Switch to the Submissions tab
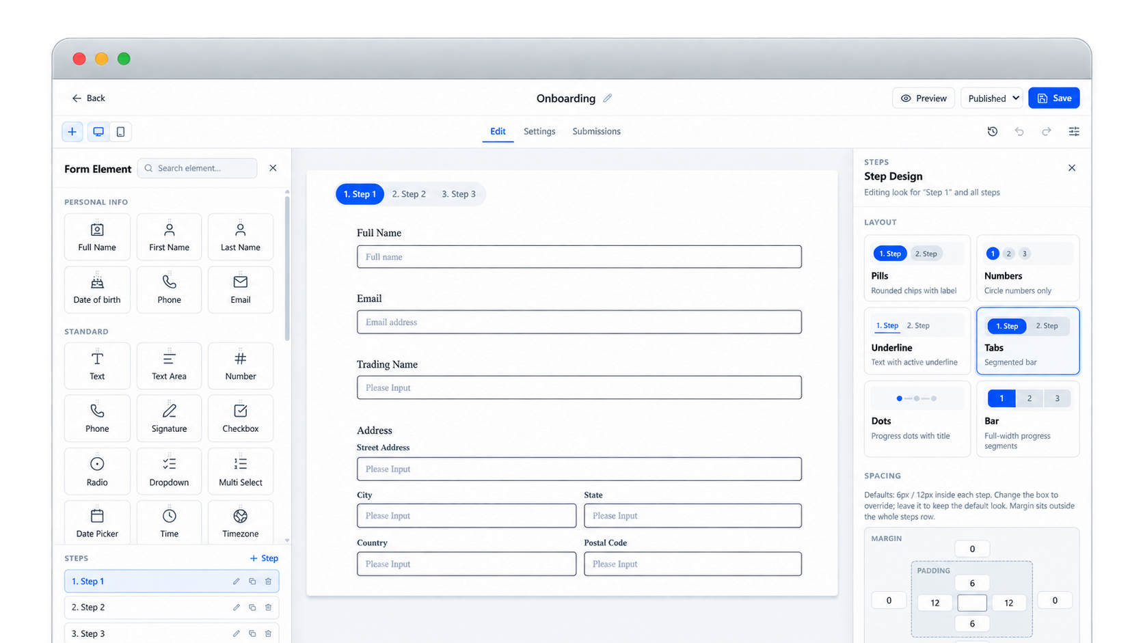This screenshot has width=1143, height=643. coord(596,131)
